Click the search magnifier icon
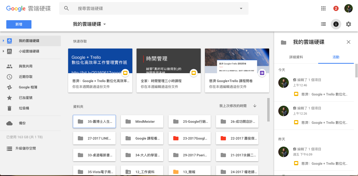This screenshot has height=176, width=358. click(x=67, y=8)
